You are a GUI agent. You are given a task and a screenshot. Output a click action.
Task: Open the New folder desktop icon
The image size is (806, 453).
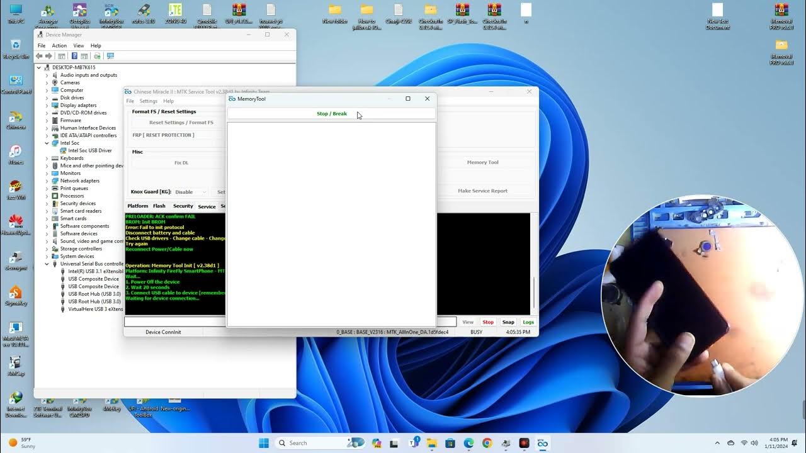(x=335, y=14)
